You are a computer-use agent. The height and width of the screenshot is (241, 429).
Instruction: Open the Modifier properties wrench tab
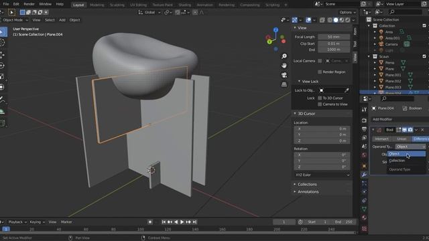364,174
